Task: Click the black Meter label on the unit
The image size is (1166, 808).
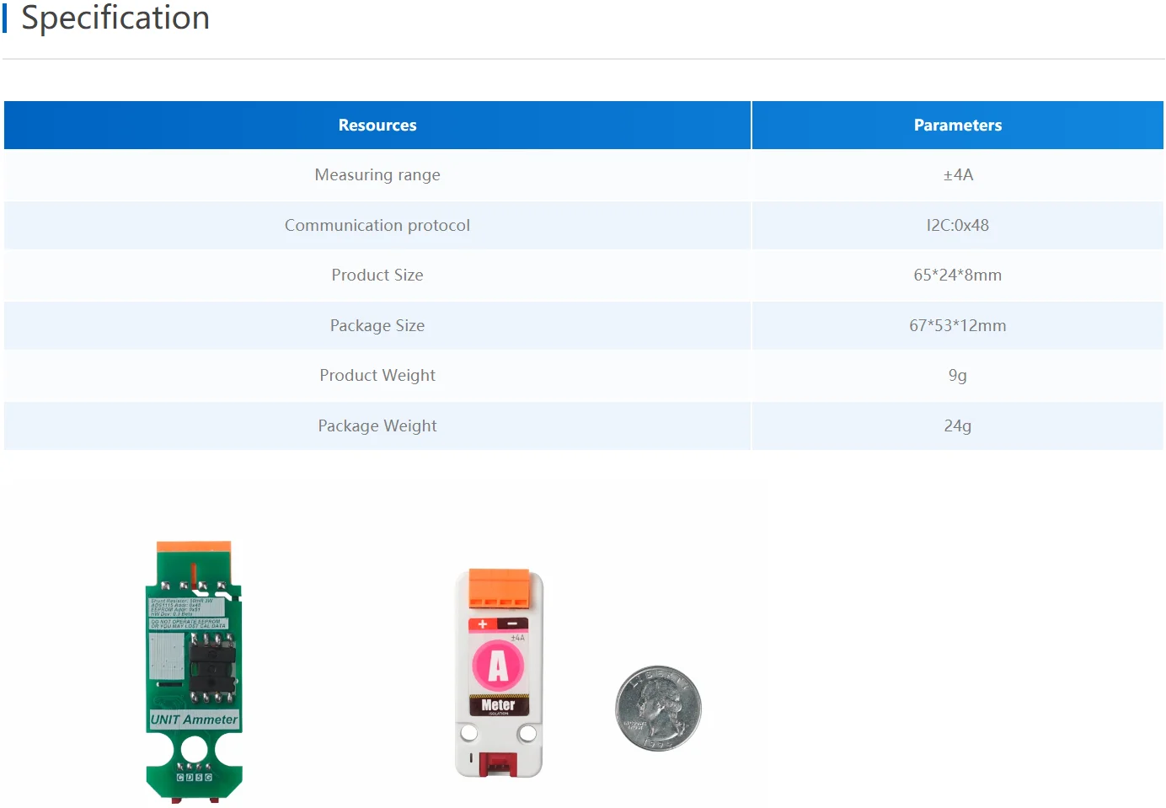Action: pos(498,705)
